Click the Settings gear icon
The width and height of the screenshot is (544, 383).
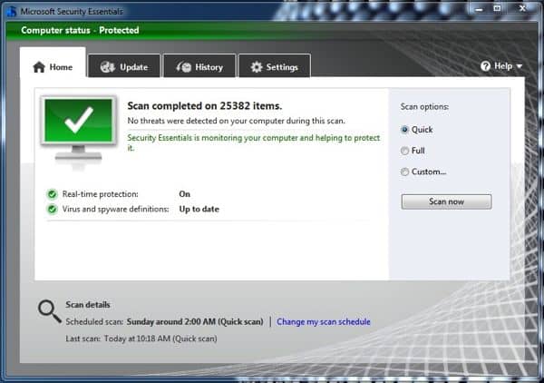[x=257, y=67]
